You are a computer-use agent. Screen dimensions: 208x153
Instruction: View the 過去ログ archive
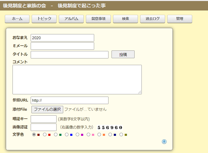pos(152,19)
